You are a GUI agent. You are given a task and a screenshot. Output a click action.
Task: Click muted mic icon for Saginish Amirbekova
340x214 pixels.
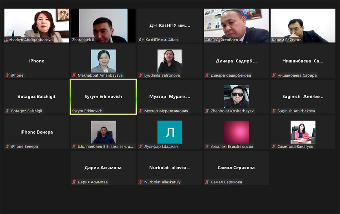(x=274, y=111)
